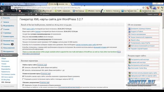Click the icon beside Suggest a Feature
The width and height of the screenshot is (164, 92).
[x=129, y=31]
